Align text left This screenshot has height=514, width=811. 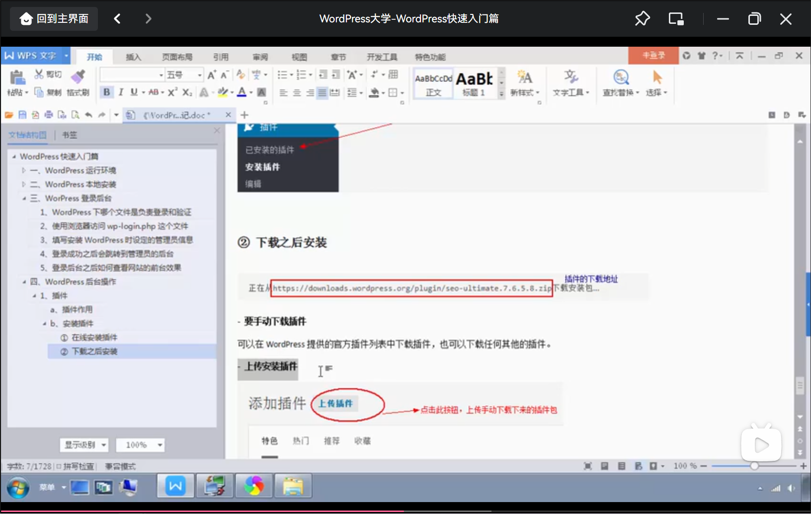(x=283, y=92)
